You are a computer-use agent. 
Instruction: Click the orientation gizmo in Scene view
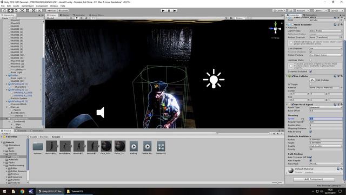pos(275,28)
